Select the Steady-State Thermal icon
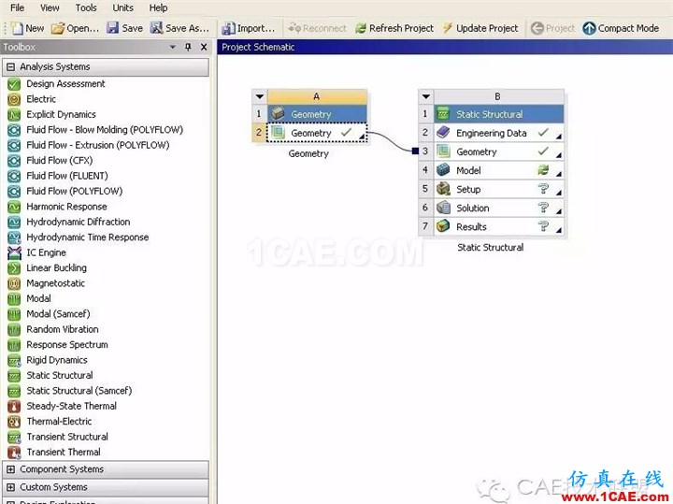Image resolution: width=673 pixels, height=504 pixels. (x=14, y=406)
